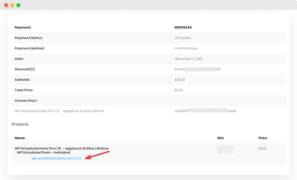Screen dimensions: 297x180
Task: Click the 'Name' column header
Action: [x=20, y=138]
